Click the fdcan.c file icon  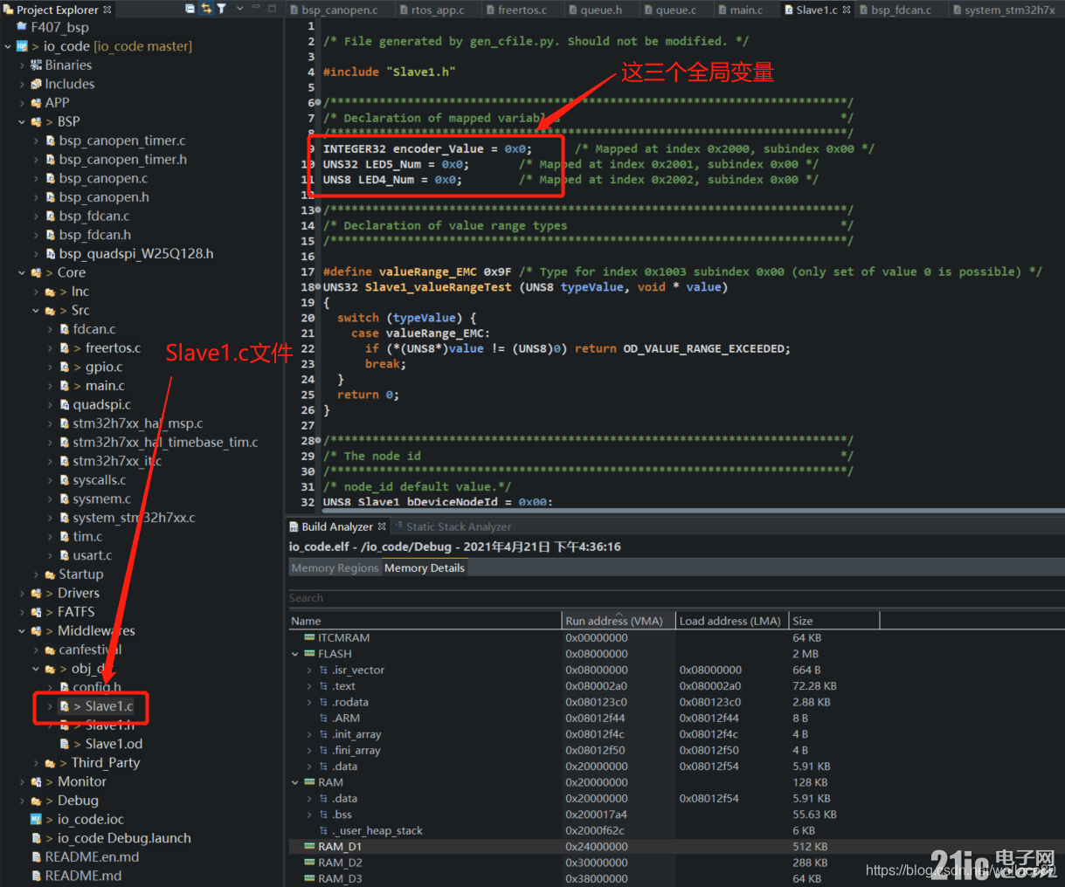click(64, 329)
